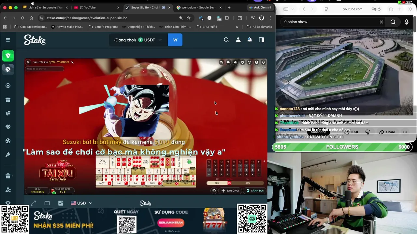417x234 pixels.
Task: Open the Stake user profile icon
Action: point(238,40)
